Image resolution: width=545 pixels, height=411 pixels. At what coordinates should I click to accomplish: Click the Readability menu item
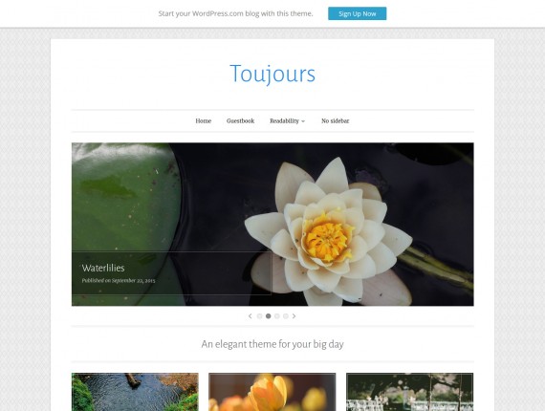click(x=284, y=120)
